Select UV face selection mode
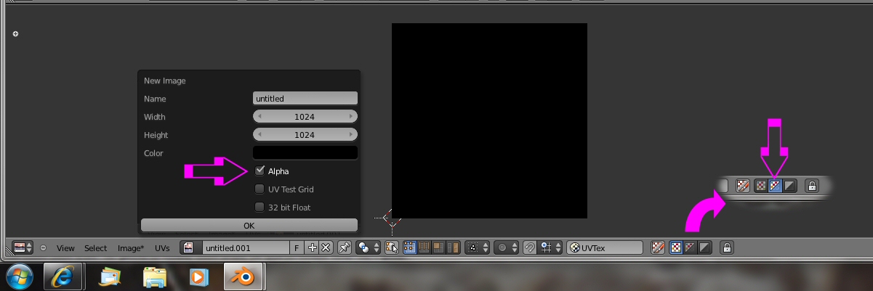 (438, 247)
